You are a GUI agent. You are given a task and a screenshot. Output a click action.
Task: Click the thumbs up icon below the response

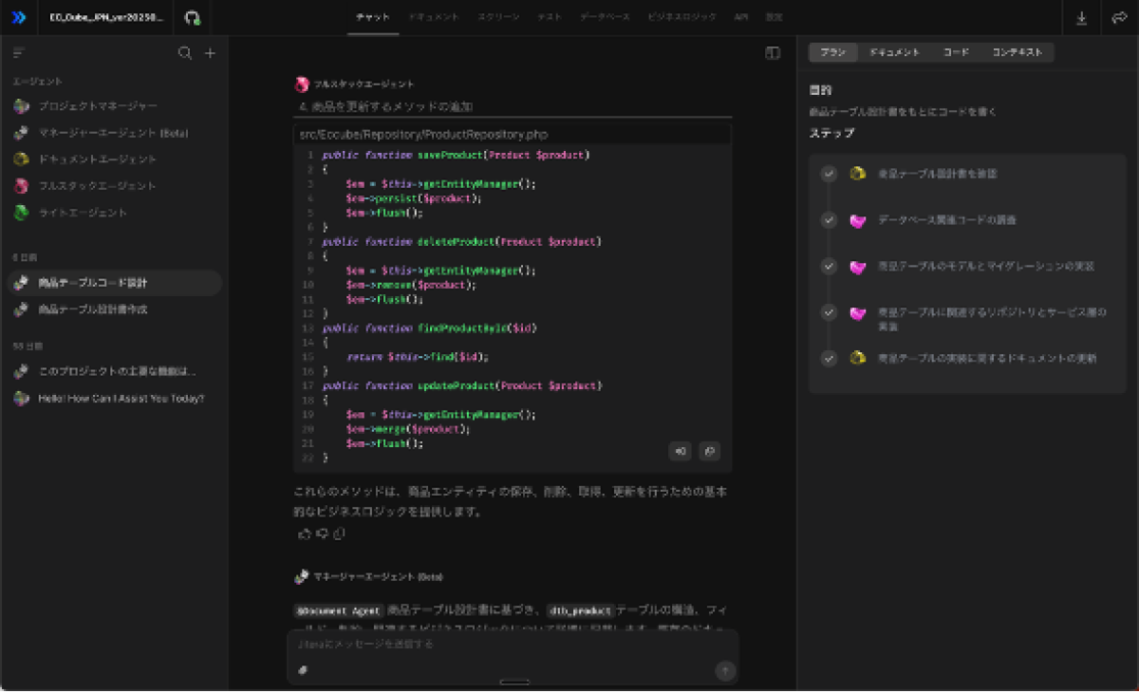tap(305, 534)
